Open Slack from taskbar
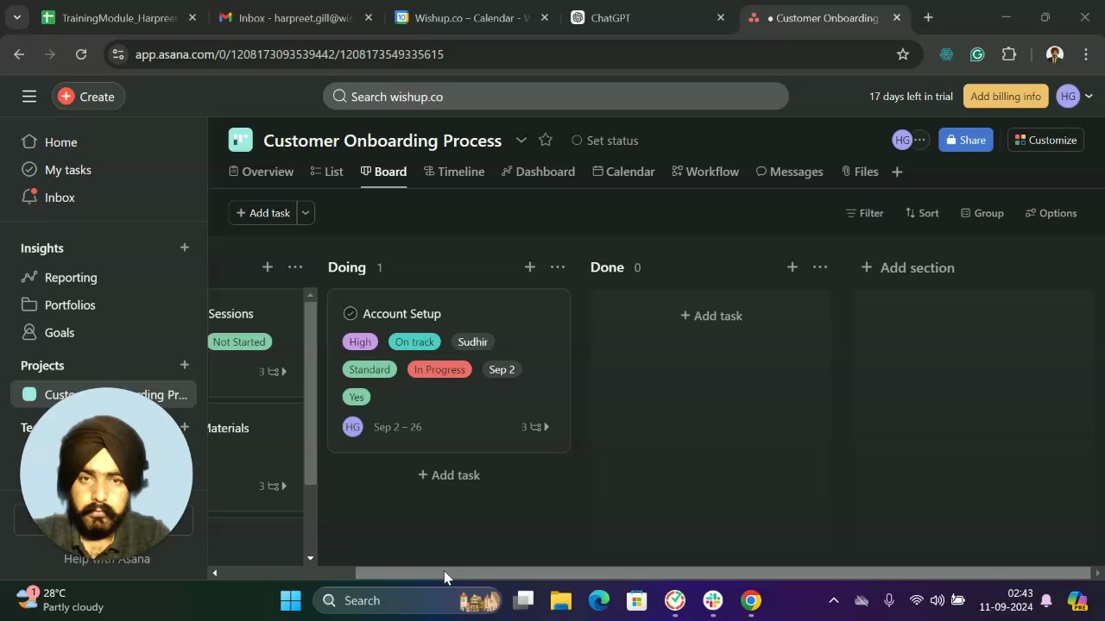This screenshot has height=621, width=1105. point(713,600)
